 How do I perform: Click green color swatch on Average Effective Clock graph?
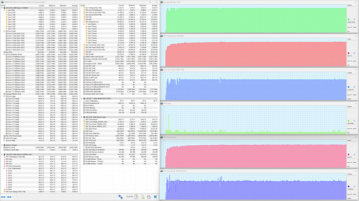tap(349, 19)
